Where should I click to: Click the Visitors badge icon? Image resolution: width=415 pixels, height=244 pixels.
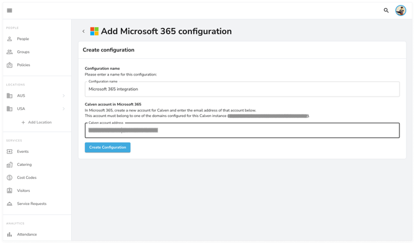[9, 191]
